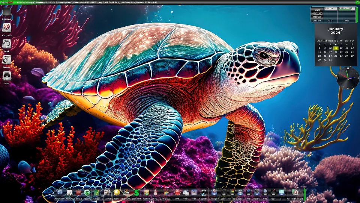Start MultiEdit from the dock

(x=97, y=193)
